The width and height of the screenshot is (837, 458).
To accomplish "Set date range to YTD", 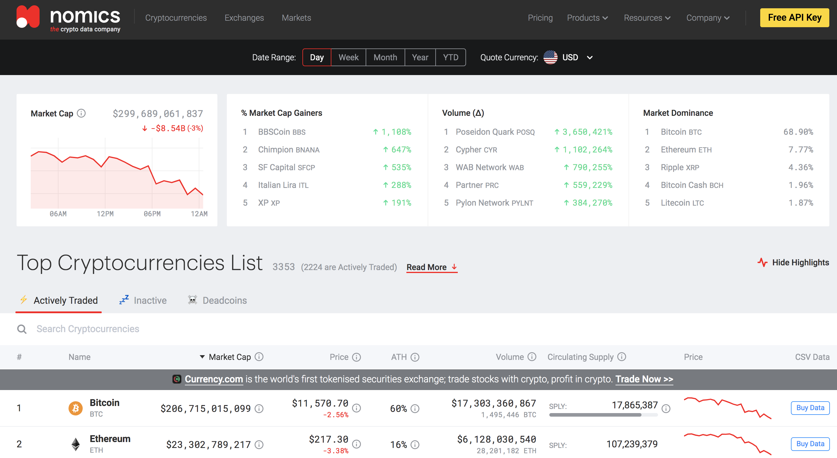I will point(450,58).
